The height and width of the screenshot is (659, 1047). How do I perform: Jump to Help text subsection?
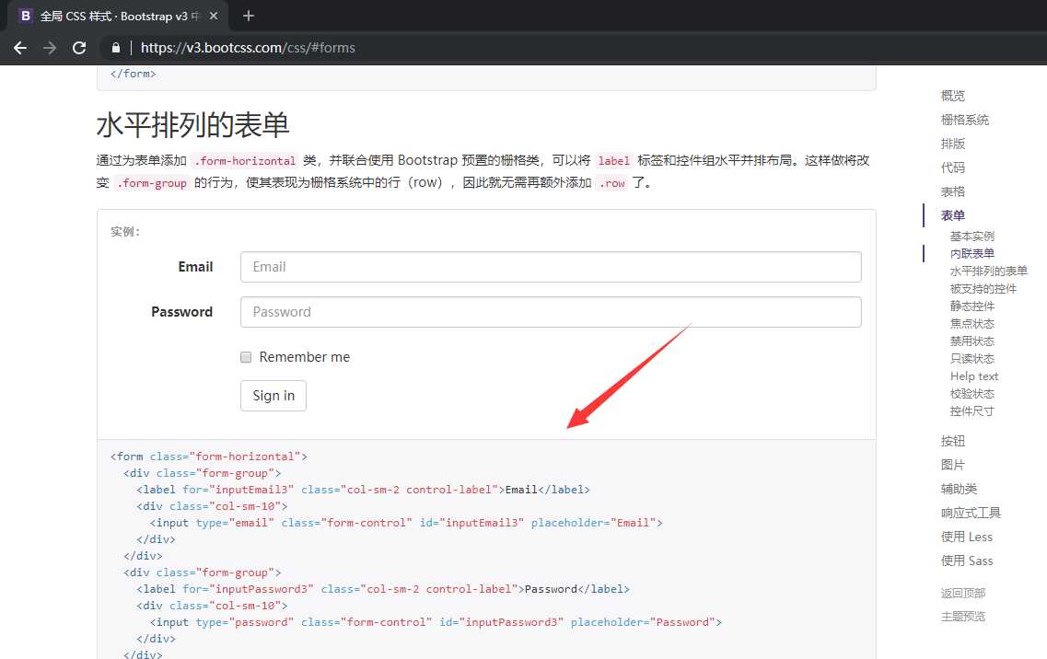974,376
